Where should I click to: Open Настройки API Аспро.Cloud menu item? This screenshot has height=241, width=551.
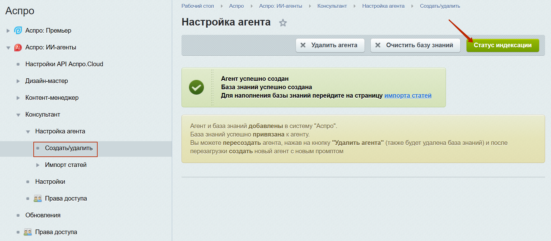pos(64,64)
